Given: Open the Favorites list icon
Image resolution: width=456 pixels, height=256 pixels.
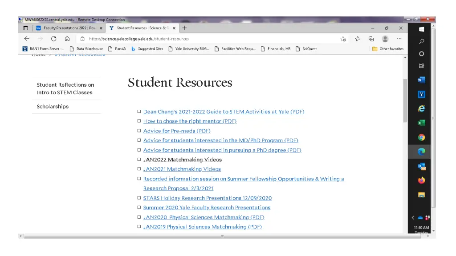Looking at the screenshot, I should pyautogui.click(x=358, y=39).
